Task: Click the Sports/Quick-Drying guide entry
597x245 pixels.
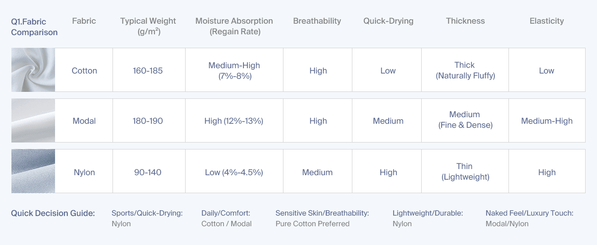Action: 147,218
